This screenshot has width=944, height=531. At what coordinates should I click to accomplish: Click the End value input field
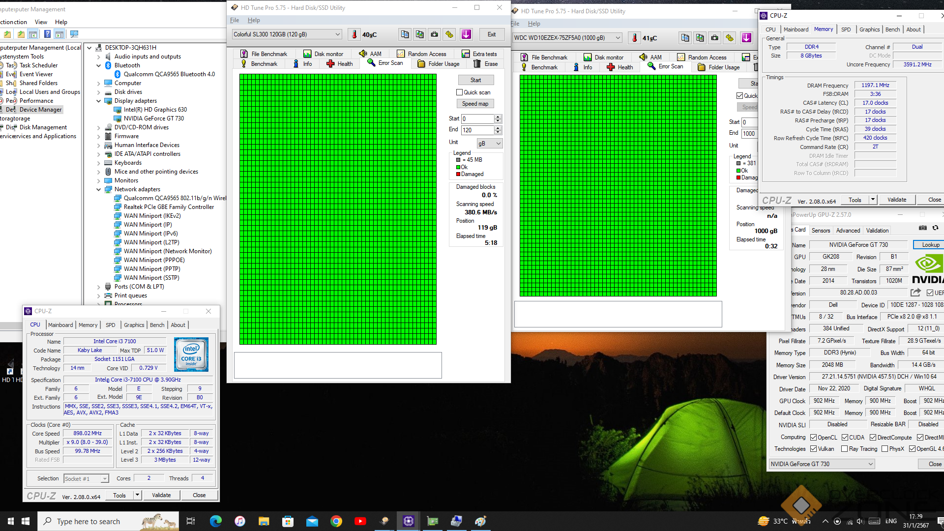tap(477, 130)
